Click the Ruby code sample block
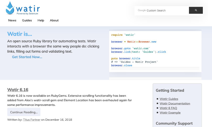 [x=155, y=51]
